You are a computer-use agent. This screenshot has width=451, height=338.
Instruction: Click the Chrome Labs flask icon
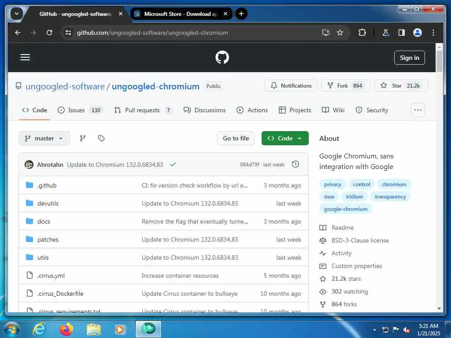pyautogui.click(x=385, y=33)
